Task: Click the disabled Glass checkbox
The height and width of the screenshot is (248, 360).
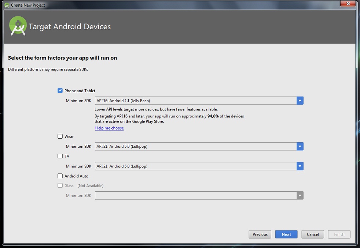Action: point(60,185)
